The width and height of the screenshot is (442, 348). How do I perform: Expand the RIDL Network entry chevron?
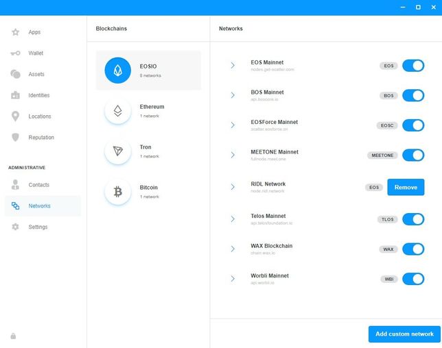[x=233, y=187]
